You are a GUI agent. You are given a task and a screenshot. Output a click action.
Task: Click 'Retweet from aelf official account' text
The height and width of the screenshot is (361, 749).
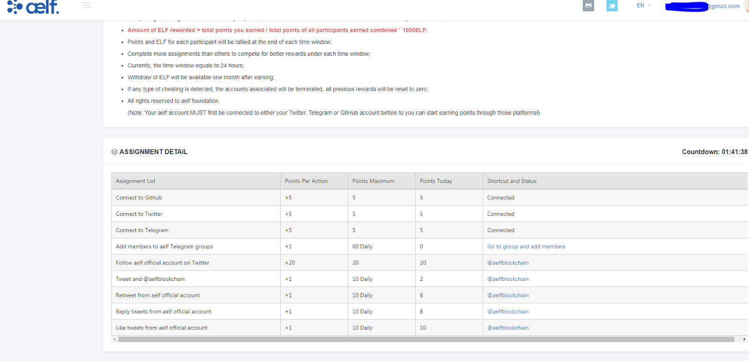click(158, 295)
